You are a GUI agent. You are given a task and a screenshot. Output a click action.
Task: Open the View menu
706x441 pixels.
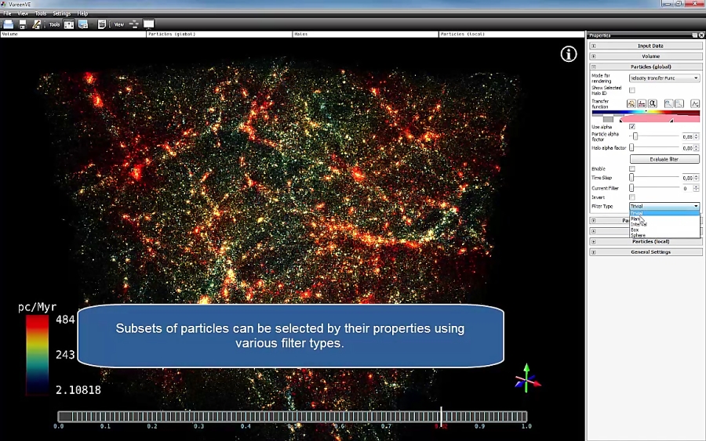coord(23,13)
